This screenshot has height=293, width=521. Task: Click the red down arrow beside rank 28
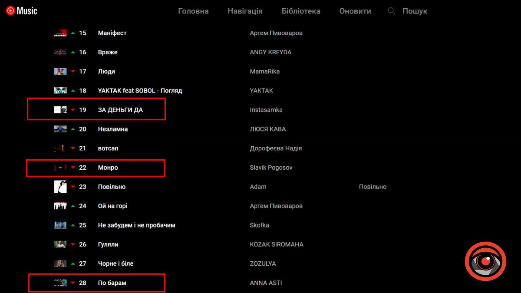73,283
